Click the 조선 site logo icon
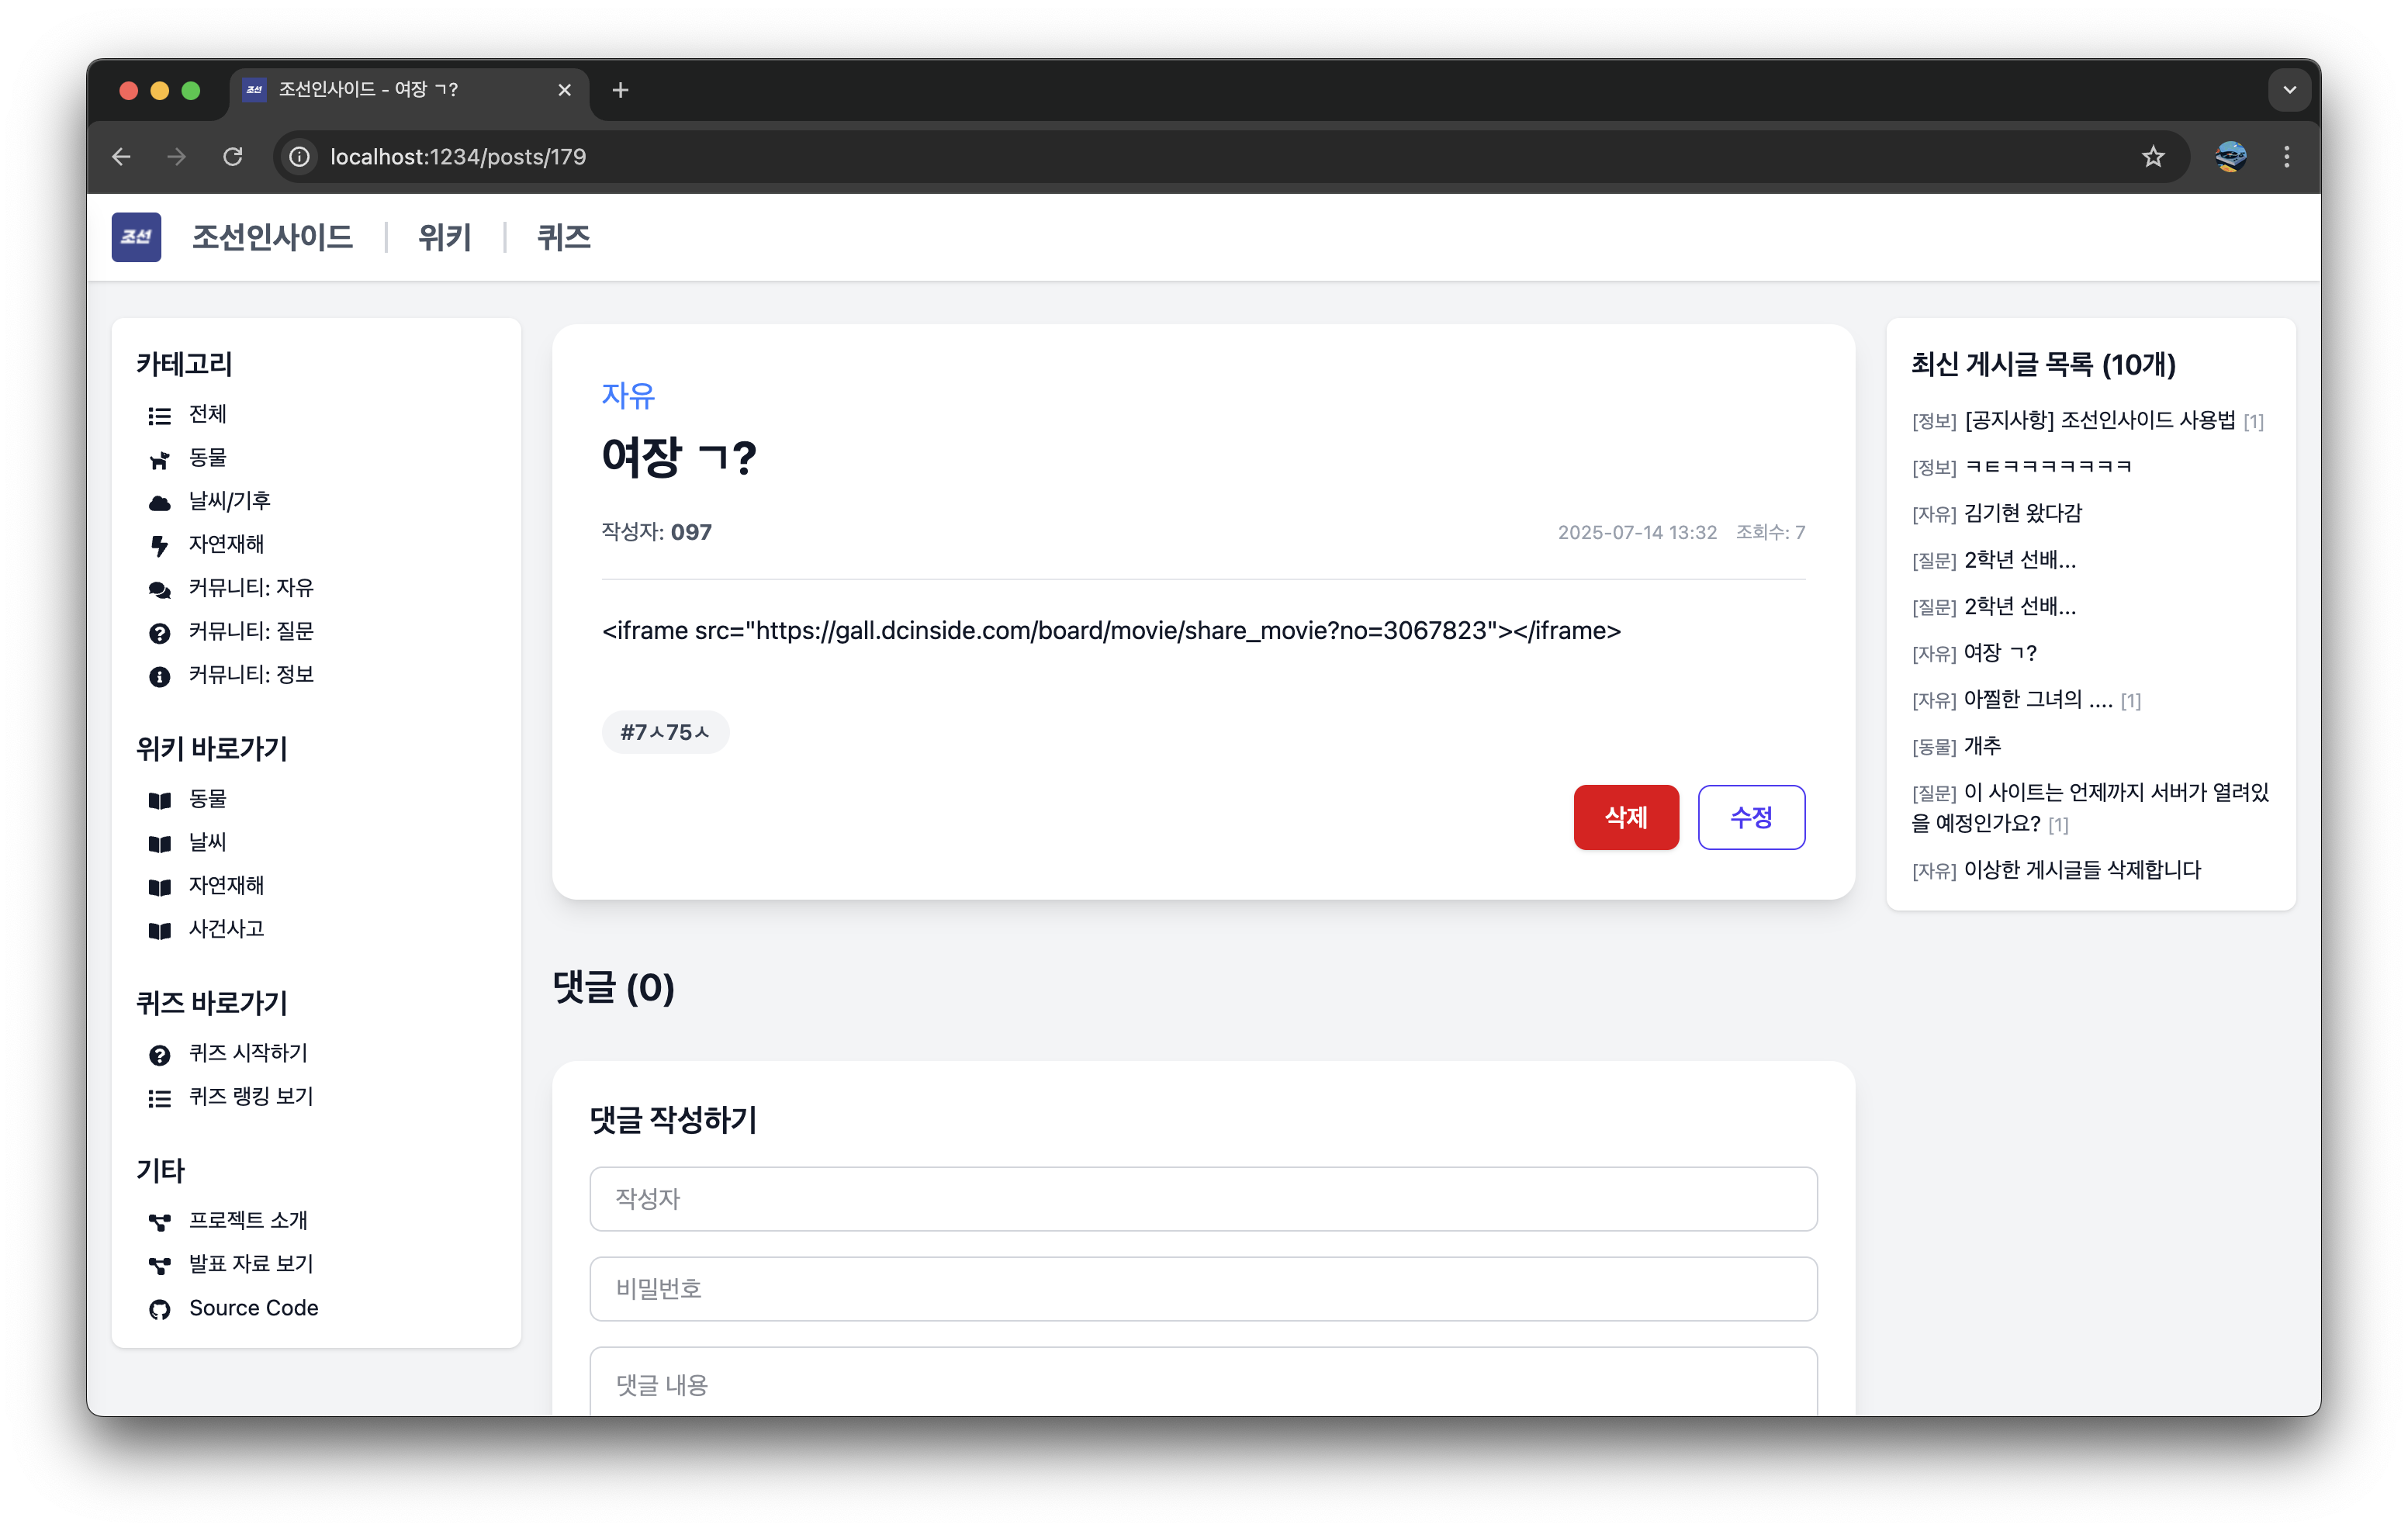The image size is (2408, 1531). [x=136, y=237]
